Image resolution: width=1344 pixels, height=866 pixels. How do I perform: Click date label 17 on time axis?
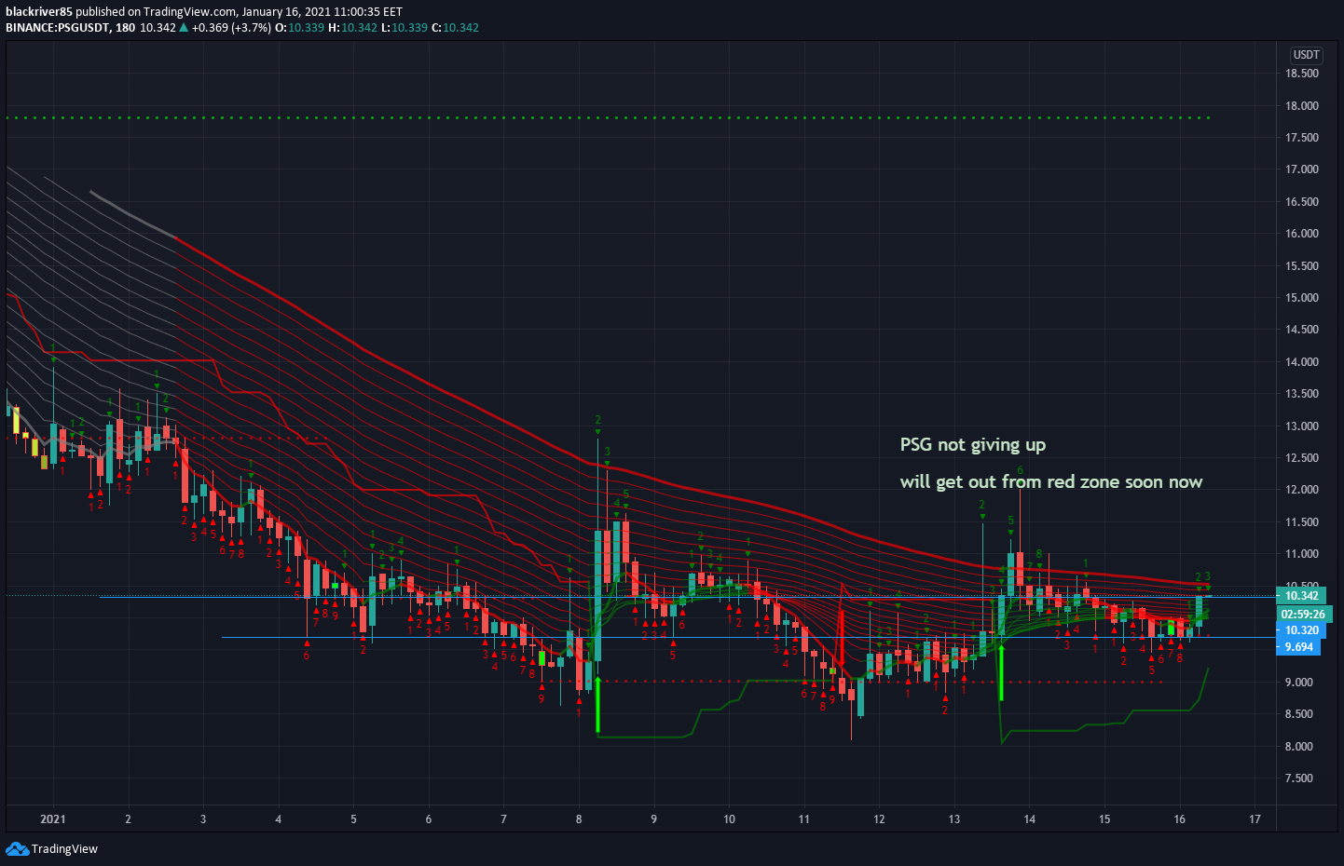click(x=1255, y=819)
